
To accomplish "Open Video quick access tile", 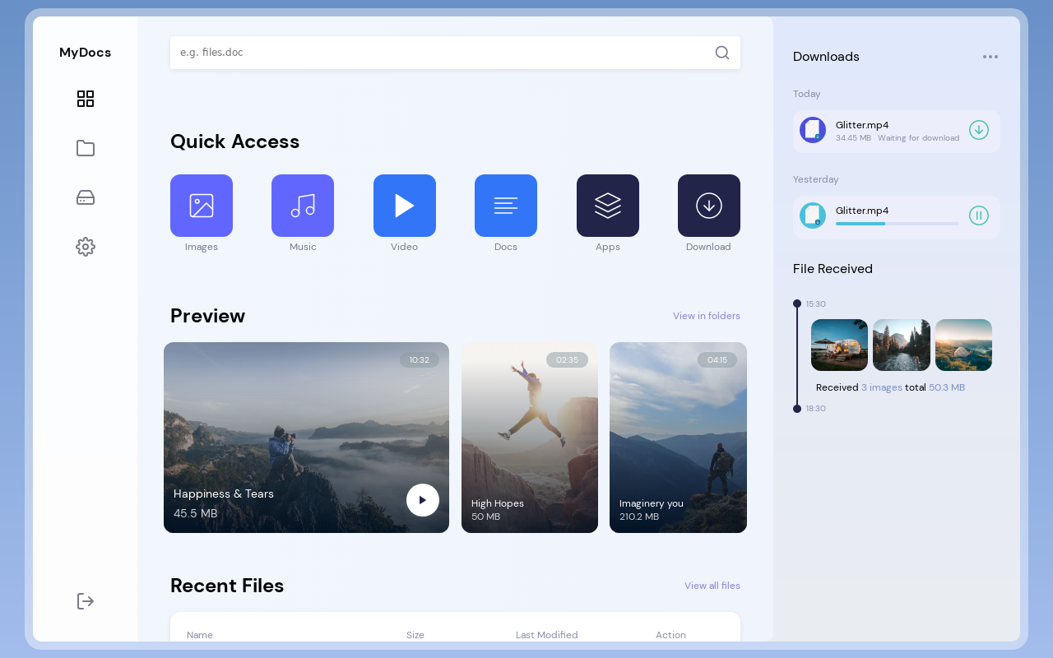I will coord(405,206).
